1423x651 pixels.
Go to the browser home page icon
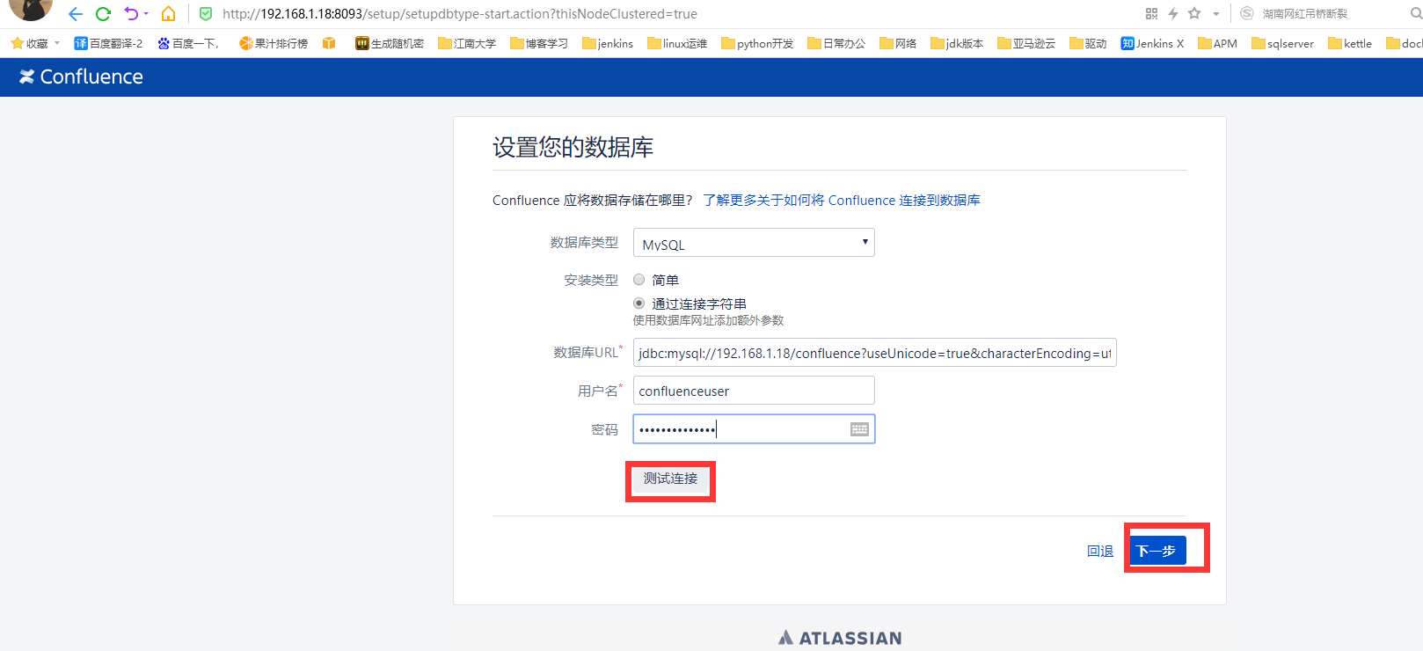[169, 14]
